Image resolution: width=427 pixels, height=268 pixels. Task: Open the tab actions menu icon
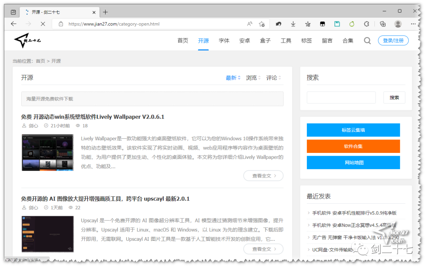(x=13, y=12)
